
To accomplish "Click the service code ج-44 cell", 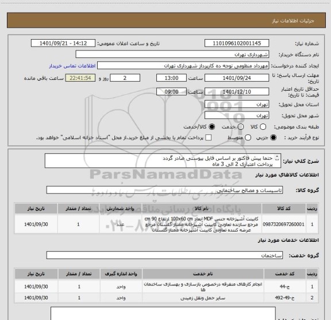I will (x=285, y=287).
